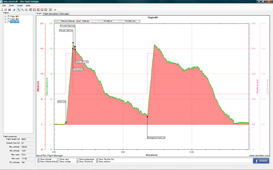
Task: Click the last yellow toolbar icon
Action: coord(55,10)
